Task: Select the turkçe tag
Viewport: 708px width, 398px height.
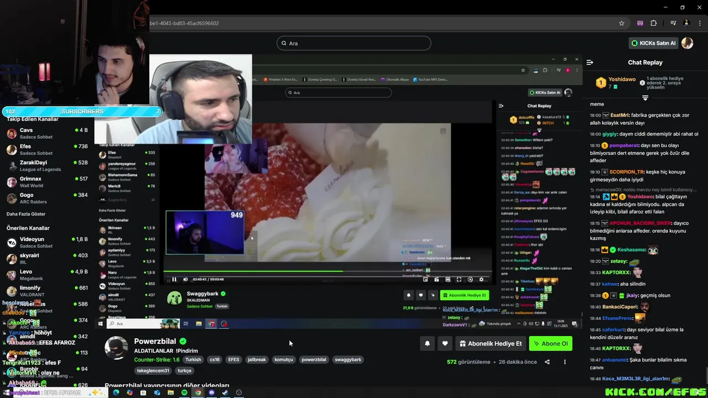Action: pos(184,370)
